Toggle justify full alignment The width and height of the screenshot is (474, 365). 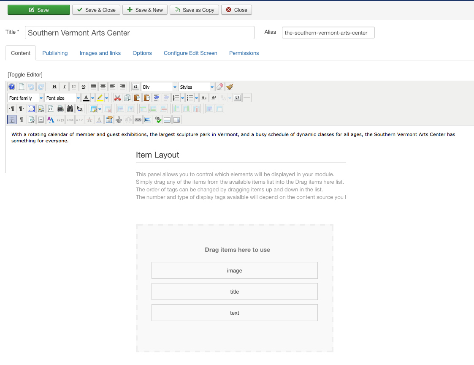[93, 87]
